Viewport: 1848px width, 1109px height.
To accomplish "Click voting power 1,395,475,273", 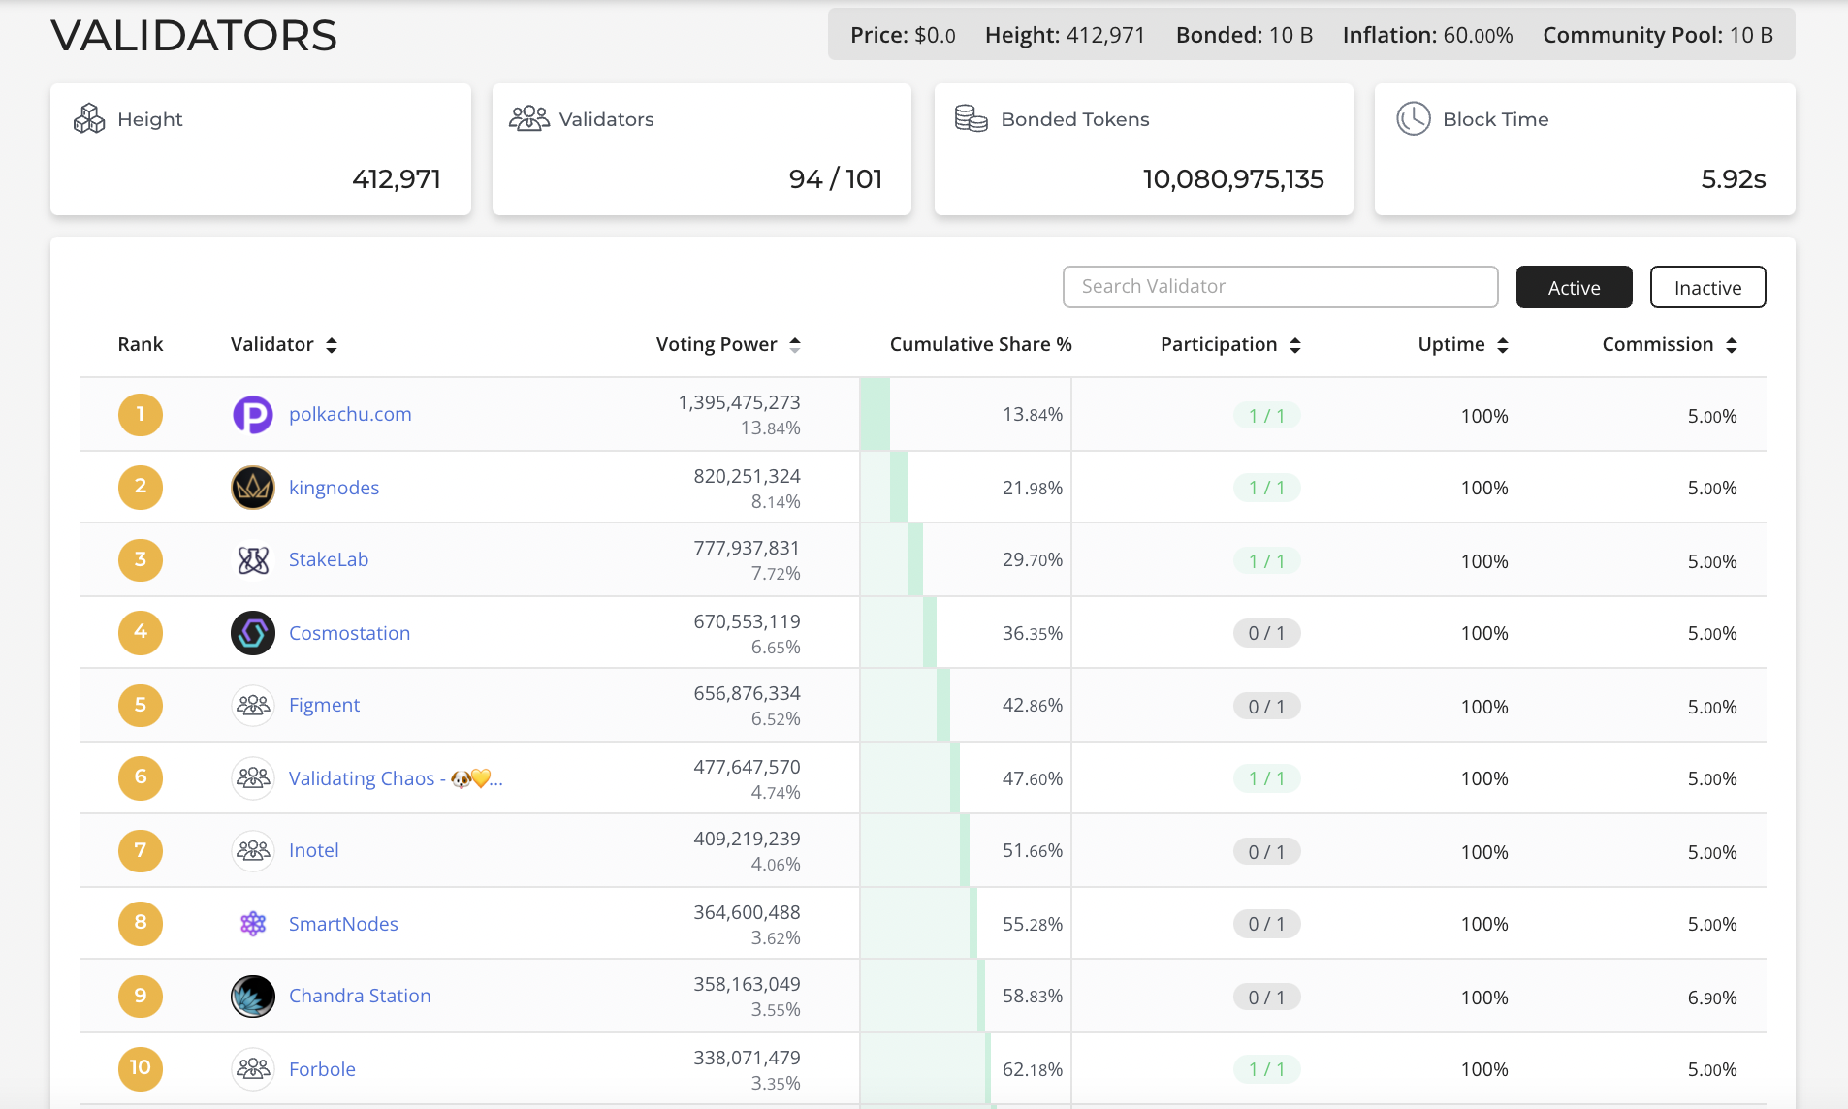I will (739, 402).
